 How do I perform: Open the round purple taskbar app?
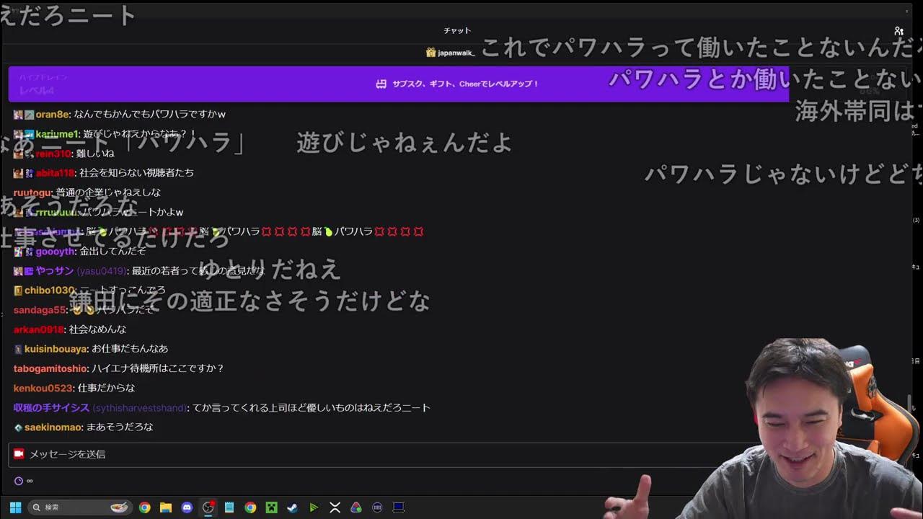(x=377, y=507)
